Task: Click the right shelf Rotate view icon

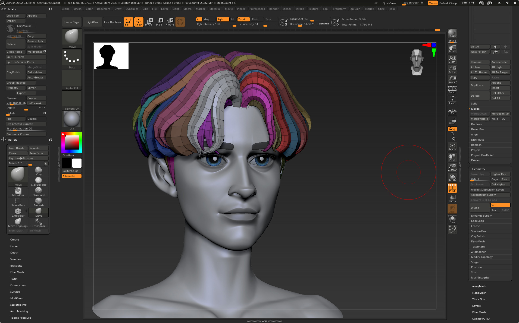Action: pyautogui.click(x=452, y=178)
